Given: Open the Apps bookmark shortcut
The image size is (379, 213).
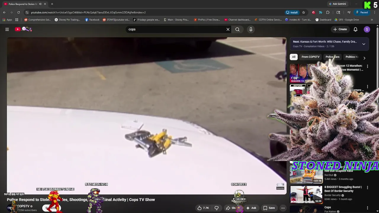Looking at the screenshot, I should click(7, 20).
